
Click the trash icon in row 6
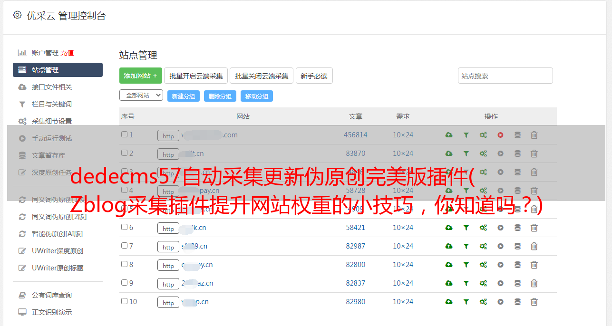point(534,228)
